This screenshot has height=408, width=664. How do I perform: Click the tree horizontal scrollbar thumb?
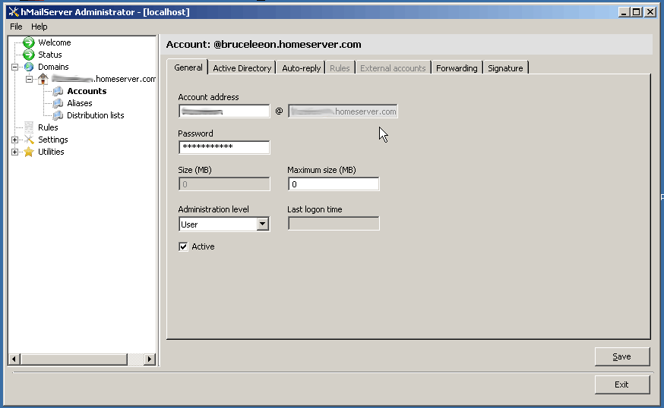[74, 359]
